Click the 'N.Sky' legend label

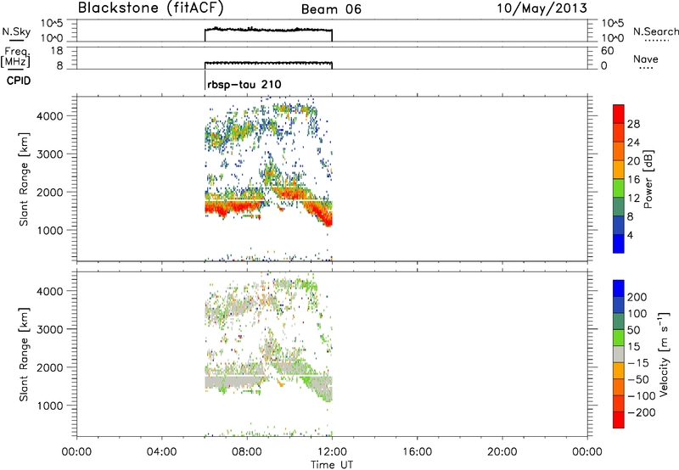16,31
